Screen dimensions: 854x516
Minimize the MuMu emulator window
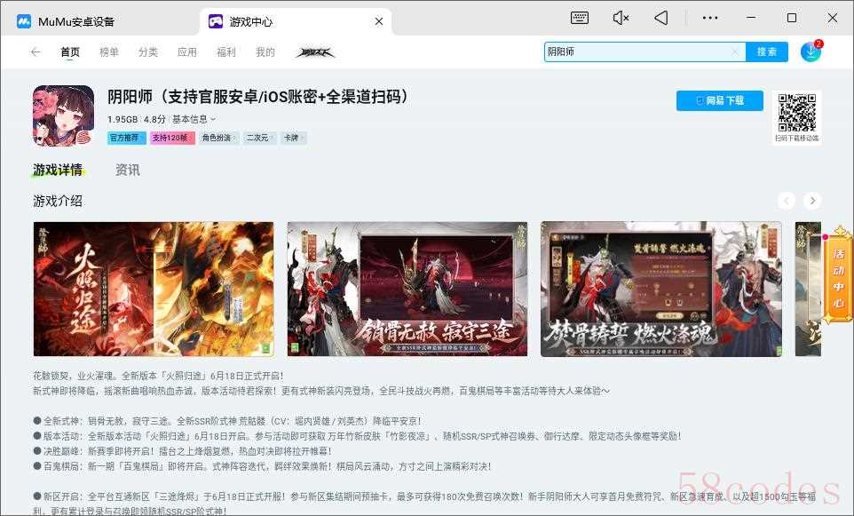(x=751, y=18)
